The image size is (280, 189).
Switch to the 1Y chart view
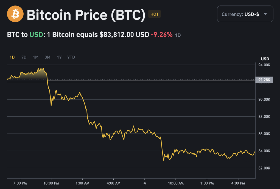point(59,57)
